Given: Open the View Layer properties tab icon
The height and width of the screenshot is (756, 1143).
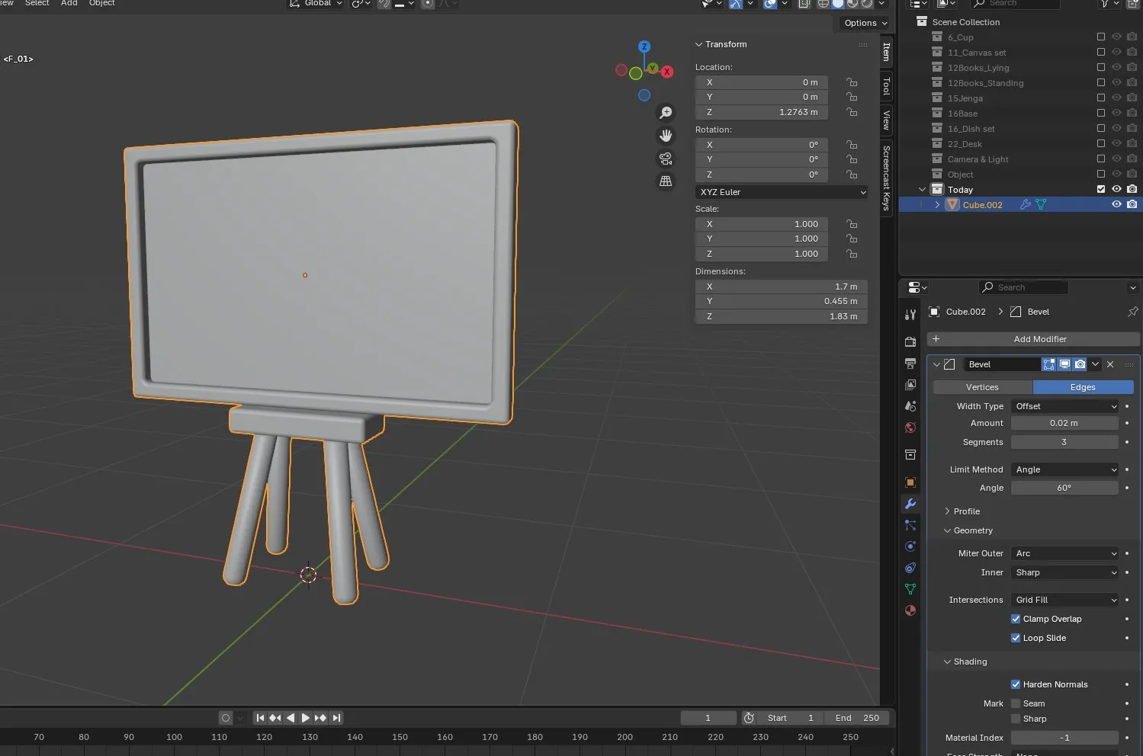Looking at the screenshot, I should 910,385.
